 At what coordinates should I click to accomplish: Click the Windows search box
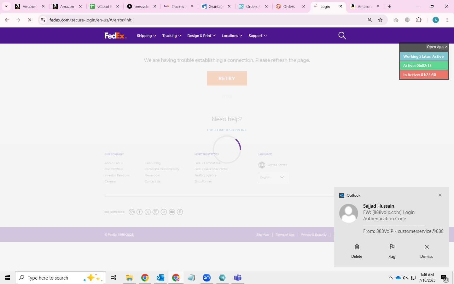[x=61, y=278]
